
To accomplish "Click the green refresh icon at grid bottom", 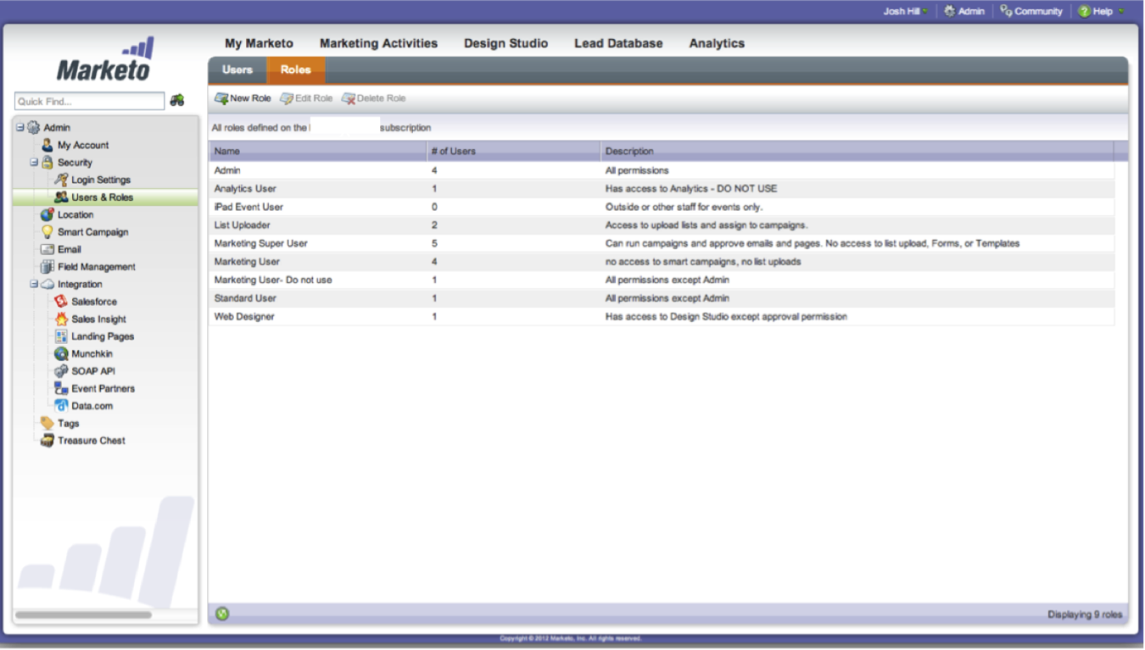I will [222, 614].
